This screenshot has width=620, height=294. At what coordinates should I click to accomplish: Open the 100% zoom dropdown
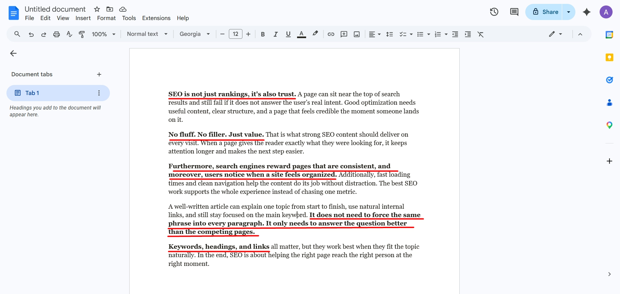tap(103, 34)
